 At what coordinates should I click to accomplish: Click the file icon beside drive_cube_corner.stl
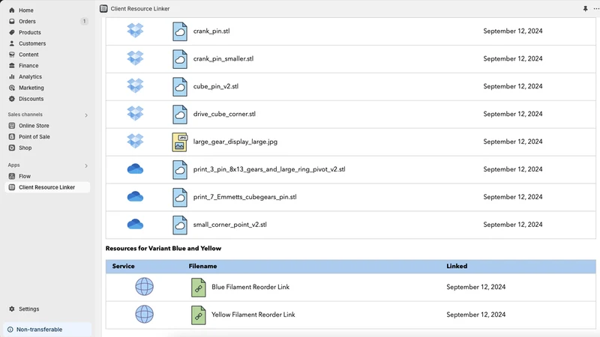(x=180, y=115)
